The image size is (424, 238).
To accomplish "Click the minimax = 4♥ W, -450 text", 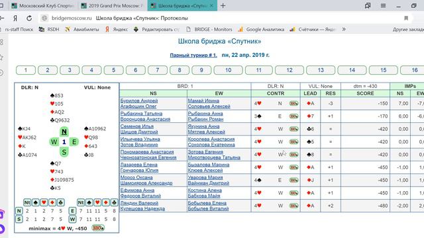I will 58,229.
